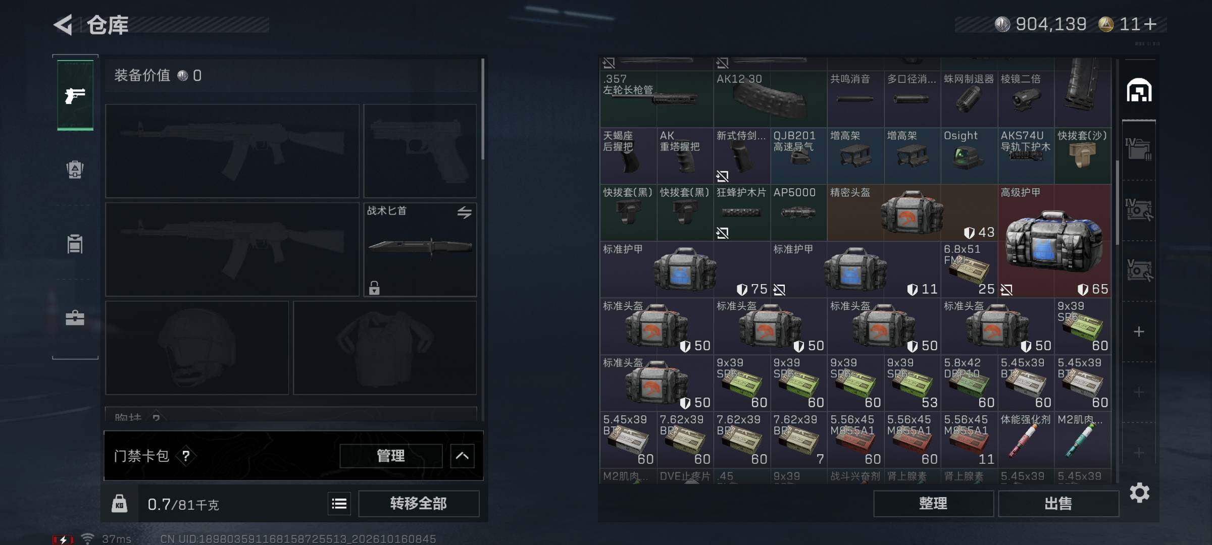Viewport: 1212px width, 545px height.
Task: Click the empty pistol sidearm slot
Action: (420, 150)
